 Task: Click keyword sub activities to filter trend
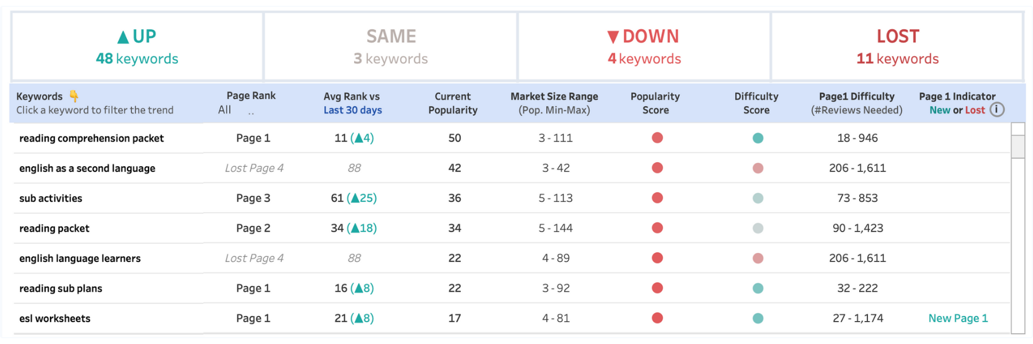coord(51,198)
